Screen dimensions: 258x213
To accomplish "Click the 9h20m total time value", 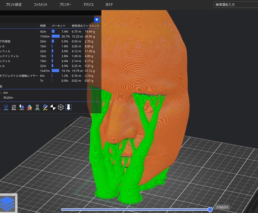I will click(8, 98).
